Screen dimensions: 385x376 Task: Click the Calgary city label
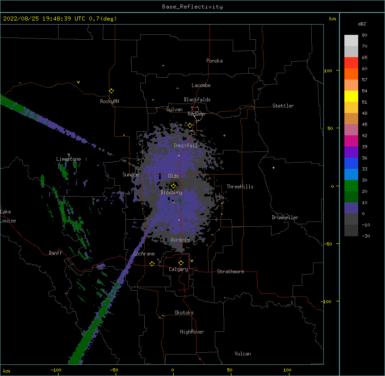(179, 269)
